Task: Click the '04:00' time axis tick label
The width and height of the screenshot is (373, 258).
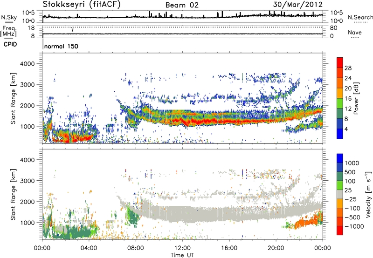Action: pyautogui.click(x=89, y=248)
